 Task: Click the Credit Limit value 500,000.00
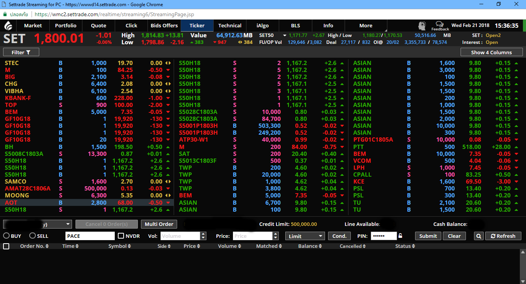304,224
